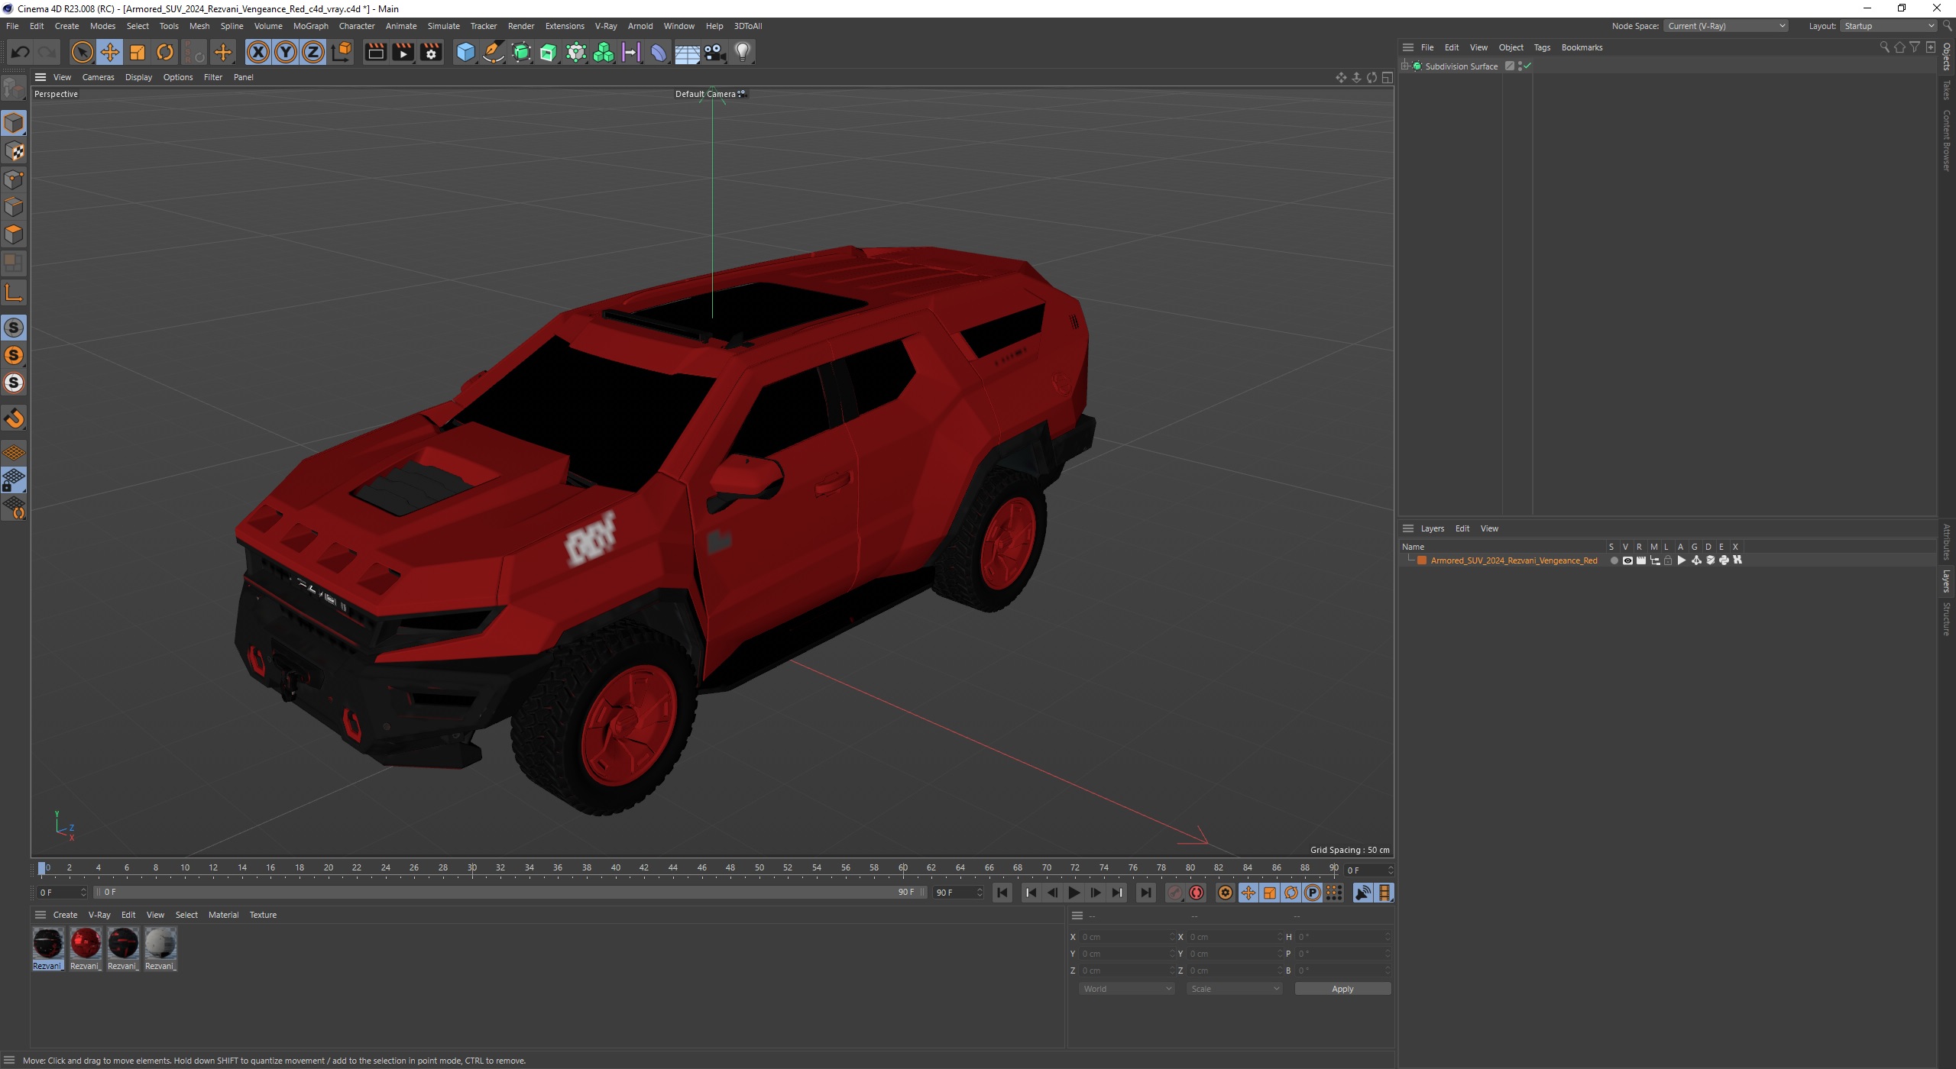Click the Enable Axis L-shaped icon
The width and height of the screenshot is (1956, 1069).
(14, 292)
